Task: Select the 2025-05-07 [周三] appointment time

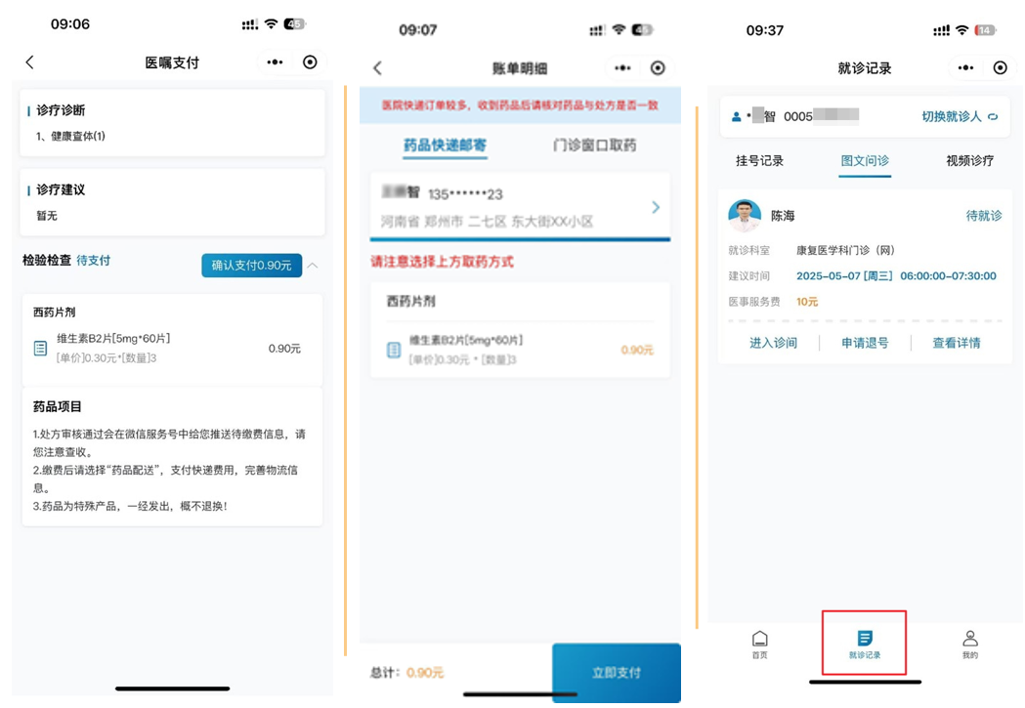Action: [896, 276]
